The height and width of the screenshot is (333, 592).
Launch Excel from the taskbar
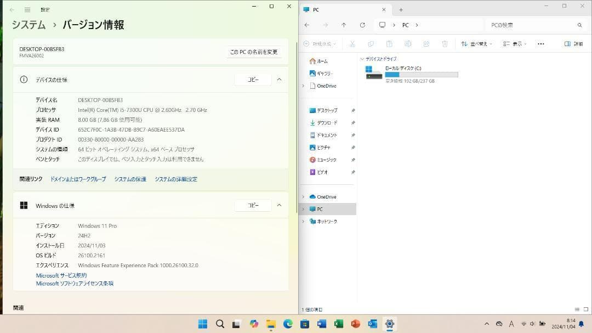click(338, 324)
